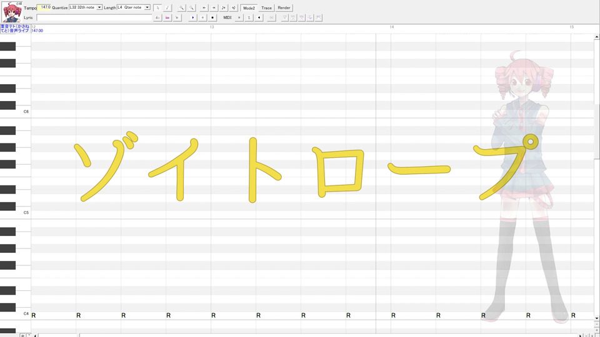
Task: Click third lyric icon left of play button
Action: coord(177,17)
